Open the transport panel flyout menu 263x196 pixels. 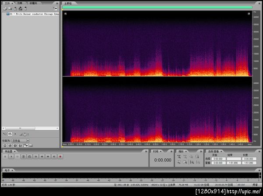(x=146, y=151)
